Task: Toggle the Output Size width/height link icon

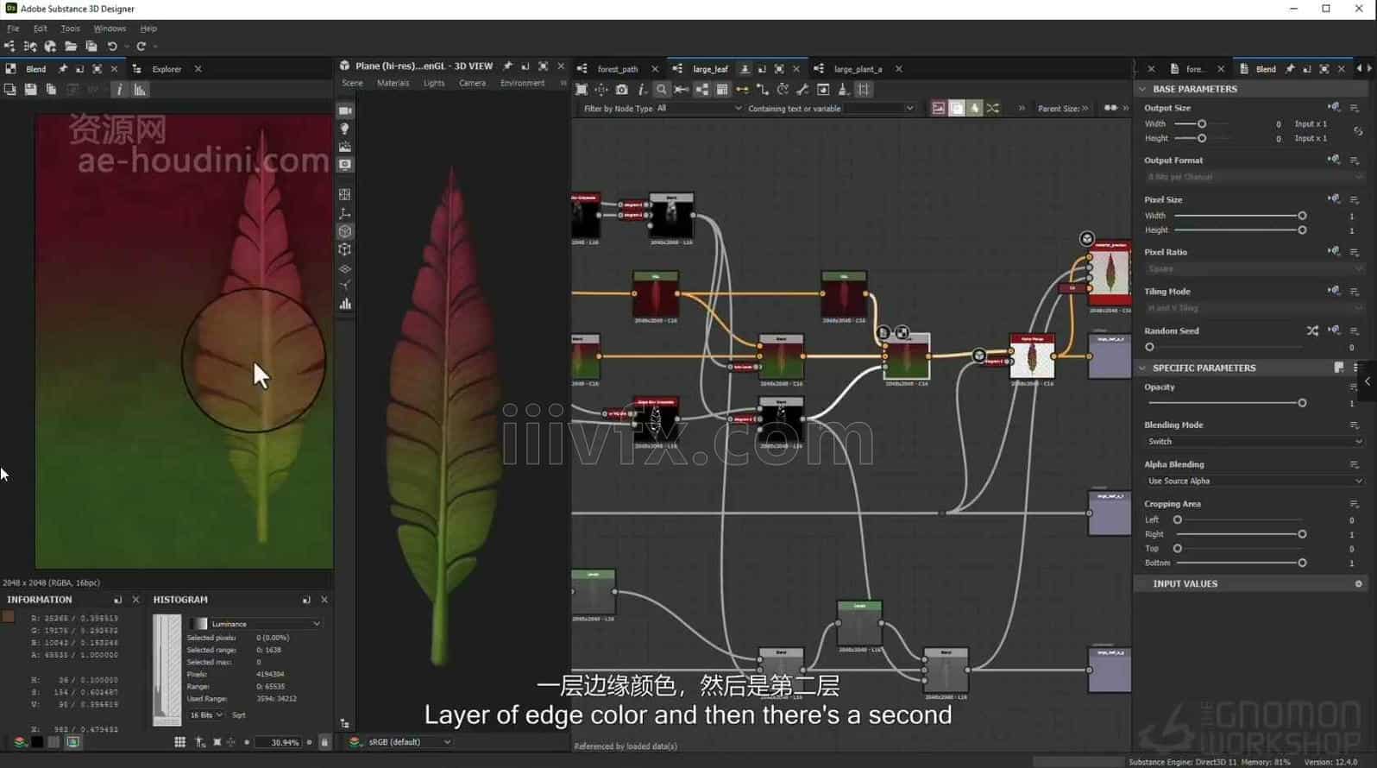Action: click(1358, 131)
